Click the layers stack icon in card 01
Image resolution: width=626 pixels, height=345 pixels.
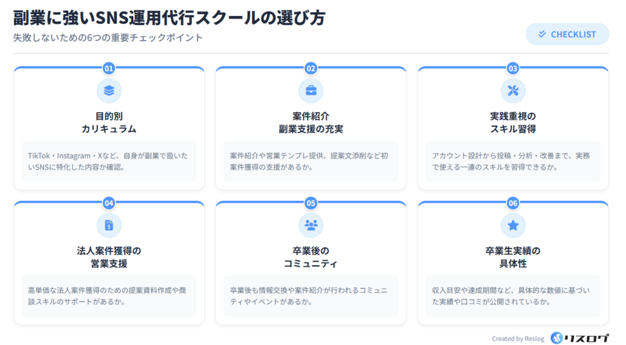[x=109, y=91]
